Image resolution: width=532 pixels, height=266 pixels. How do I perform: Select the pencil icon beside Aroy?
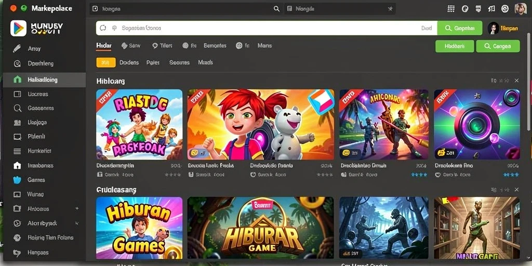17,49
